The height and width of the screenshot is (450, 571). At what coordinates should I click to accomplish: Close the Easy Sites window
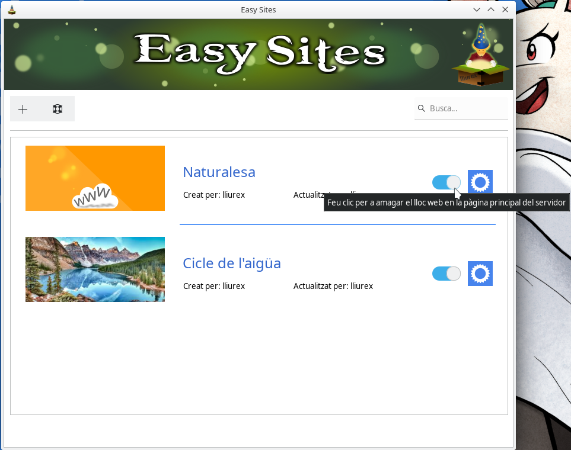tap(505, 9)
